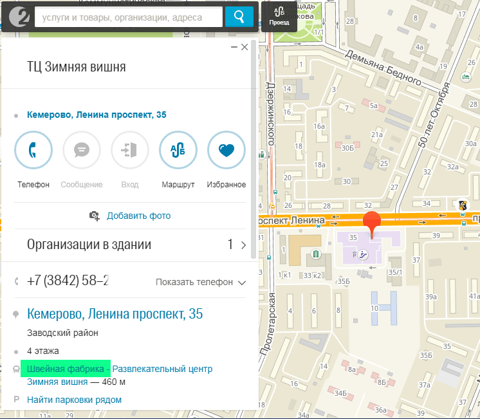Click the Дзержинского street label
The width and height of the screenshot is (480, 419).
click(x=271, y=114)
